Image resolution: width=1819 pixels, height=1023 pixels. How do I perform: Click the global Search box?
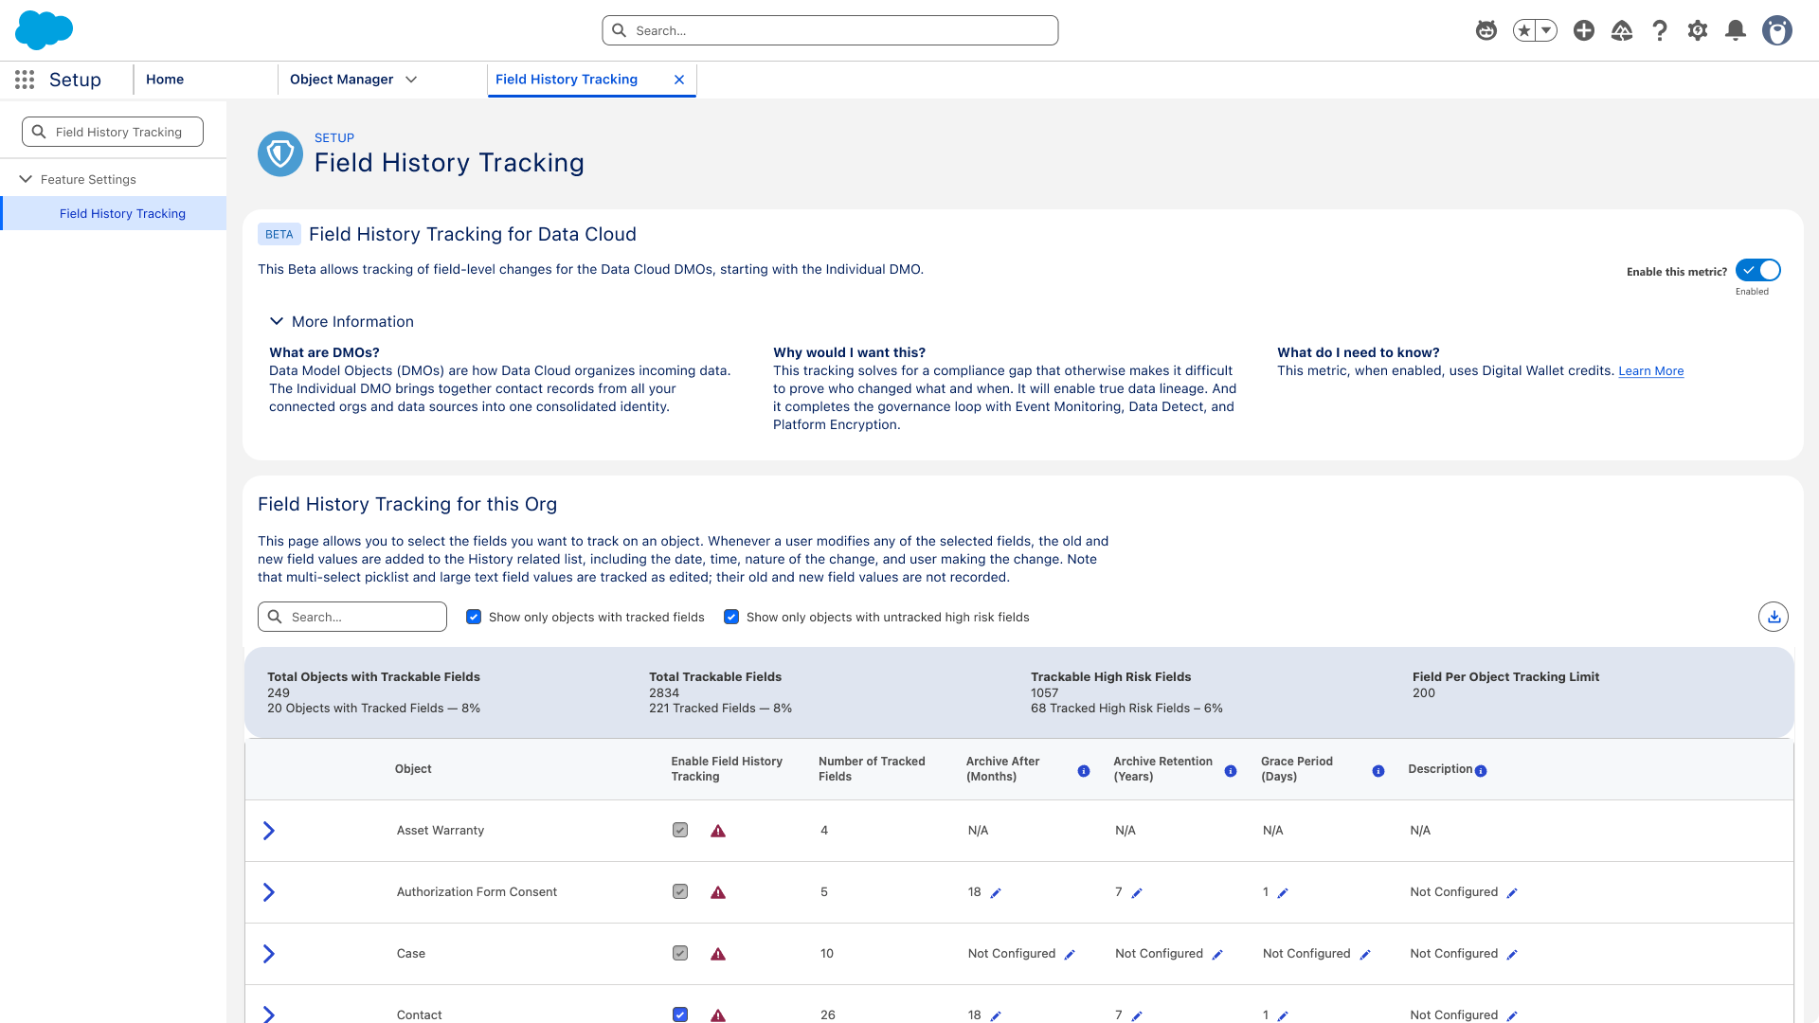830,30
